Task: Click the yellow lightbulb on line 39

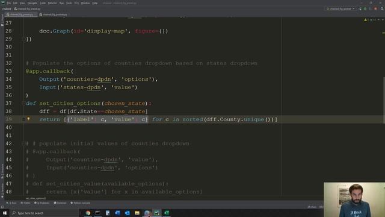Action: coord(28,119)
